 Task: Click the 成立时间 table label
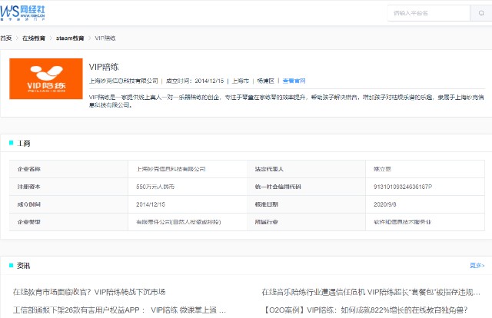29,204
